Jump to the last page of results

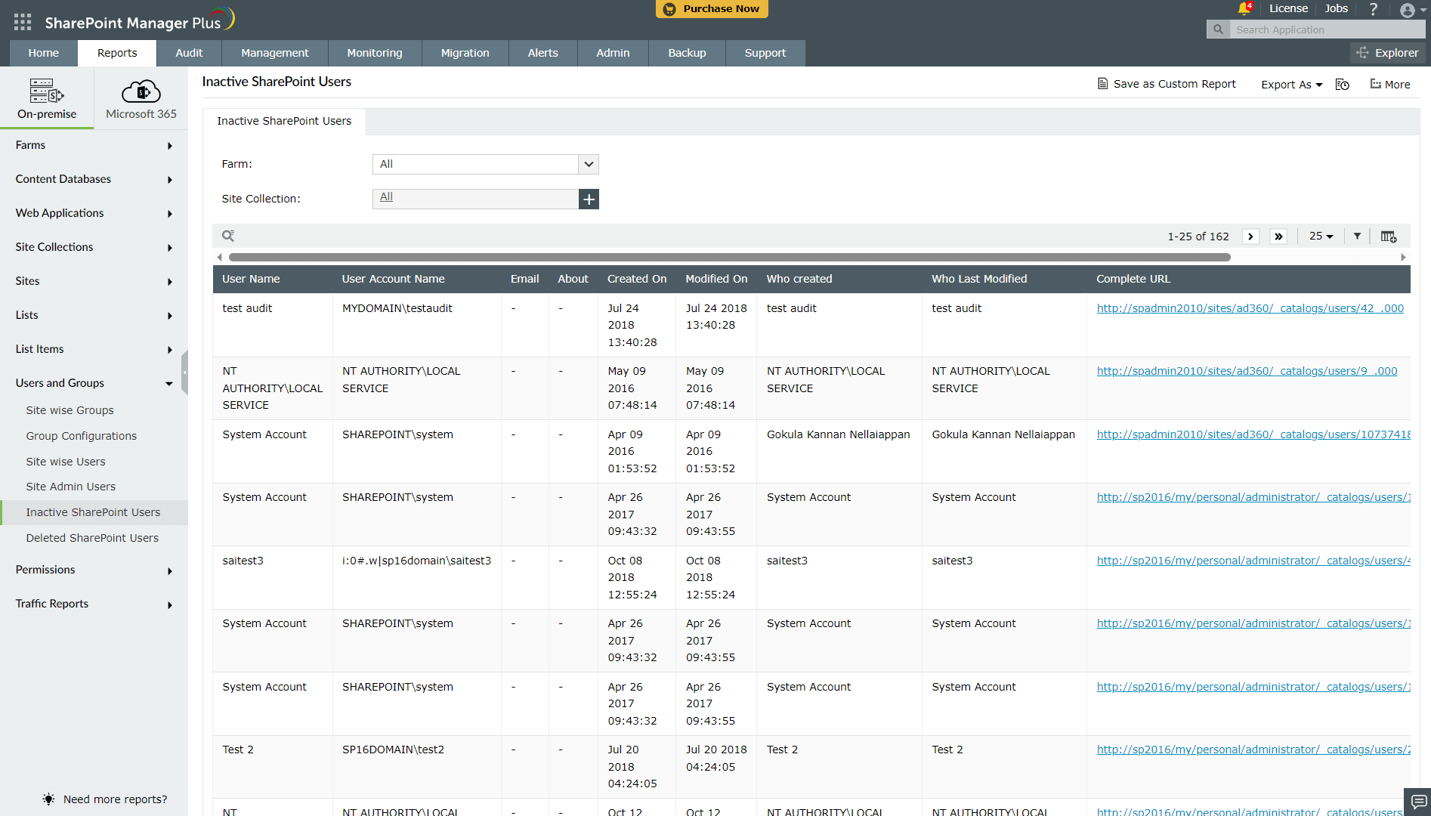click(x=1278, y=236)
